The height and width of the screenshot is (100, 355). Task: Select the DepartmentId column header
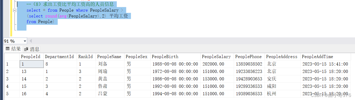point(60,56)
